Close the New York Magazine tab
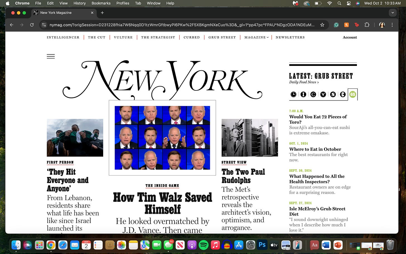The width and height of the screenshot is (406, 254). [x=92, y=13]
